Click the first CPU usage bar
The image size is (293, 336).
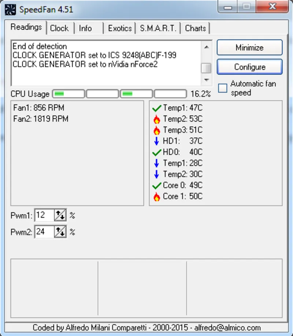coord(69,94)
